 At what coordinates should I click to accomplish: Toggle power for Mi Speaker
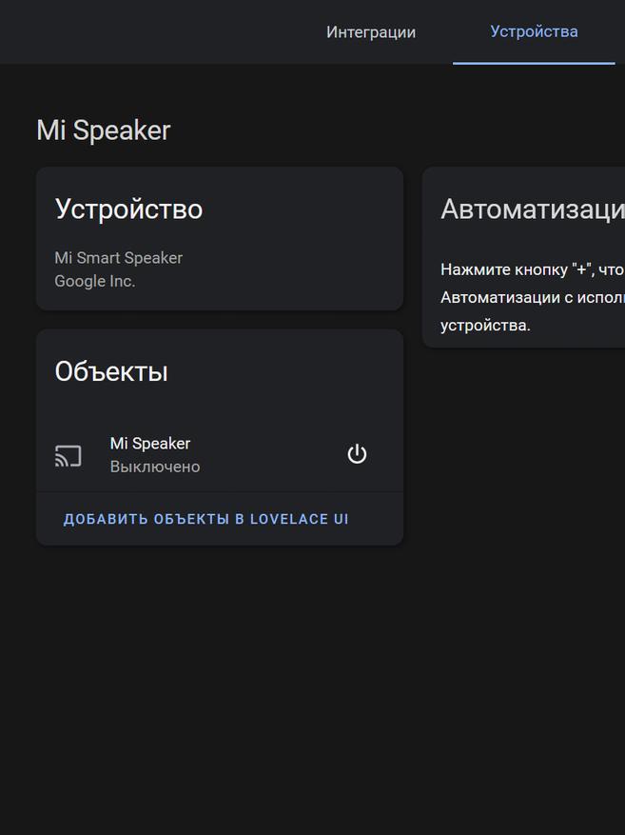coord(357,454)
